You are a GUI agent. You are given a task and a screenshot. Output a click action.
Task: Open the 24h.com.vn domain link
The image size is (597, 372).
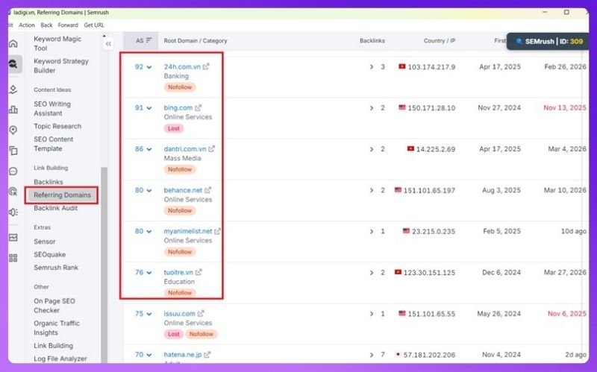point(182,66)
